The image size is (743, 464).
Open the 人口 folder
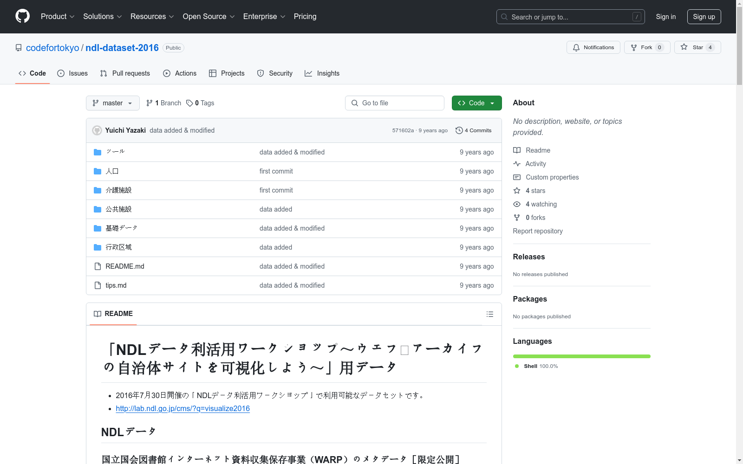112,171
